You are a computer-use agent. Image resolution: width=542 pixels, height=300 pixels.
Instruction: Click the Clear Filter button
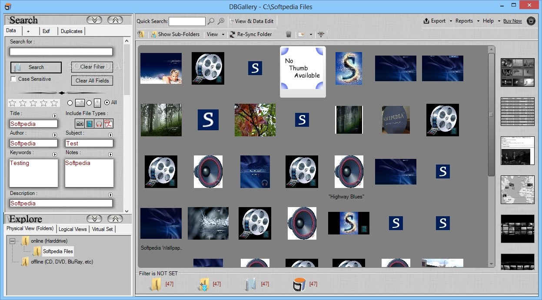(x=92, y=67)
